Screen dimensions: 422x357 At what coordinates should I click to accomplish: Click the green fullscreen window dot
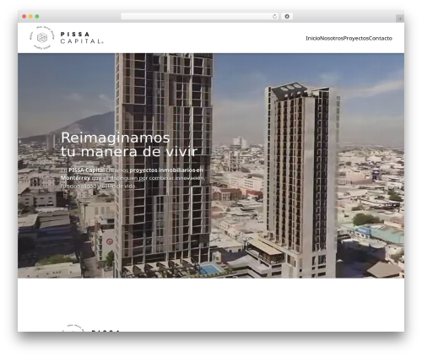(x=37, y=16)
